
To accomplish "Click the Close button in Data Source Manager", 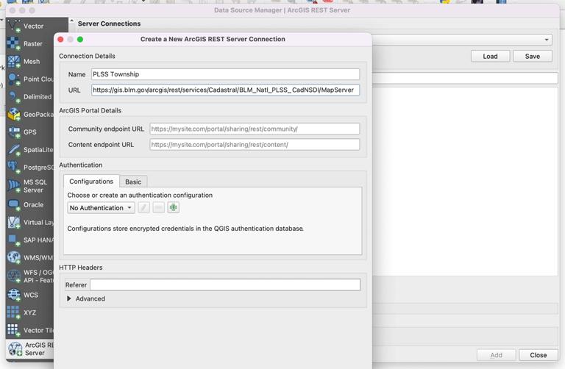I will pos(539,355).
